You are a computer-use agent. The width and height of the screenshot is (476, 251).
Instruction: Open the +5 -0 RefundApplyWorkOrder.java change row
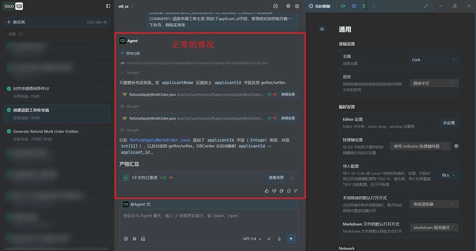point(209,94)
